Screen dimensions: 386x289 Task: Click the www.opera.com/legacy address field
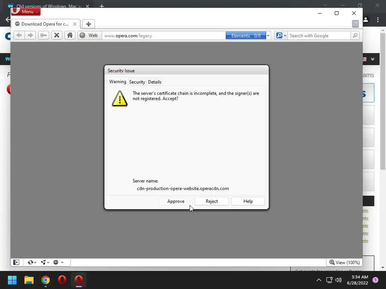pos(164,36)
